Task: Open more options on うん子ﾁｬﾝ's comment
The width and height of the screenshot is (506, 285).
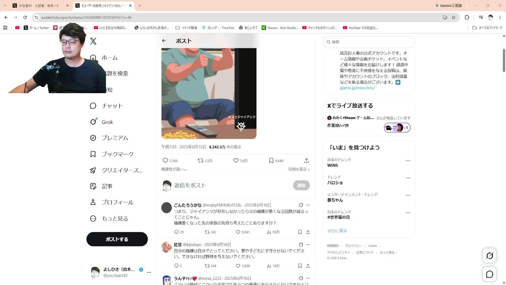Action: pos(308,278)
